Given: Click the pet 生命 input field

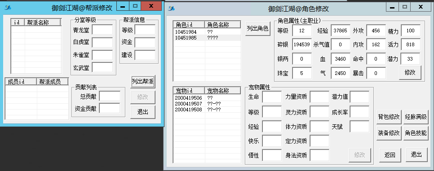Looking at the screenshot, I should (272, 97).
